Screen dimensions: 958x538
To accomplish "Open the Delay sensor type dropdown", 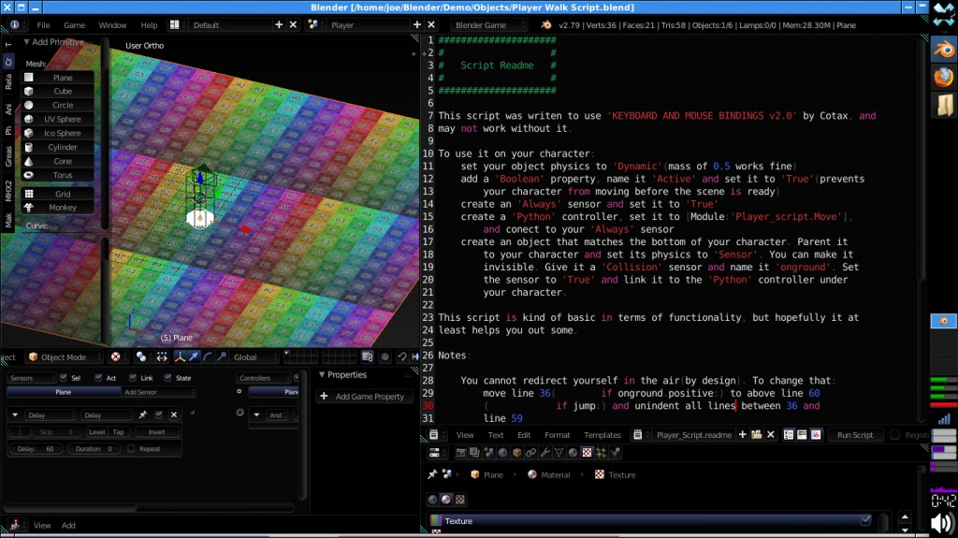I will (x=49, y=414).
